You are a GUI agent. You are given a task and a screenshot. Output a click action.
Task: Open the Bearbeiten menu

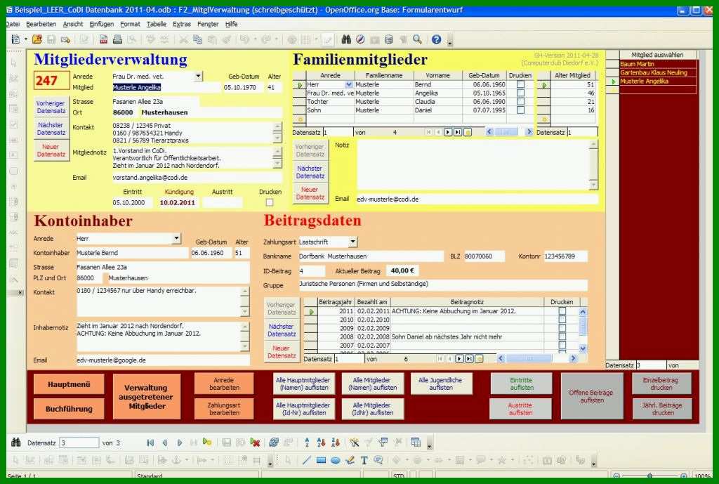click(41, 24)
